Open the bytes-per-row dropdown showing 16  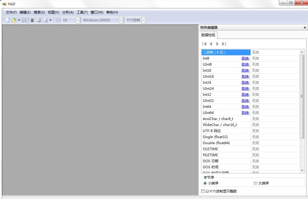coord(78,20)
